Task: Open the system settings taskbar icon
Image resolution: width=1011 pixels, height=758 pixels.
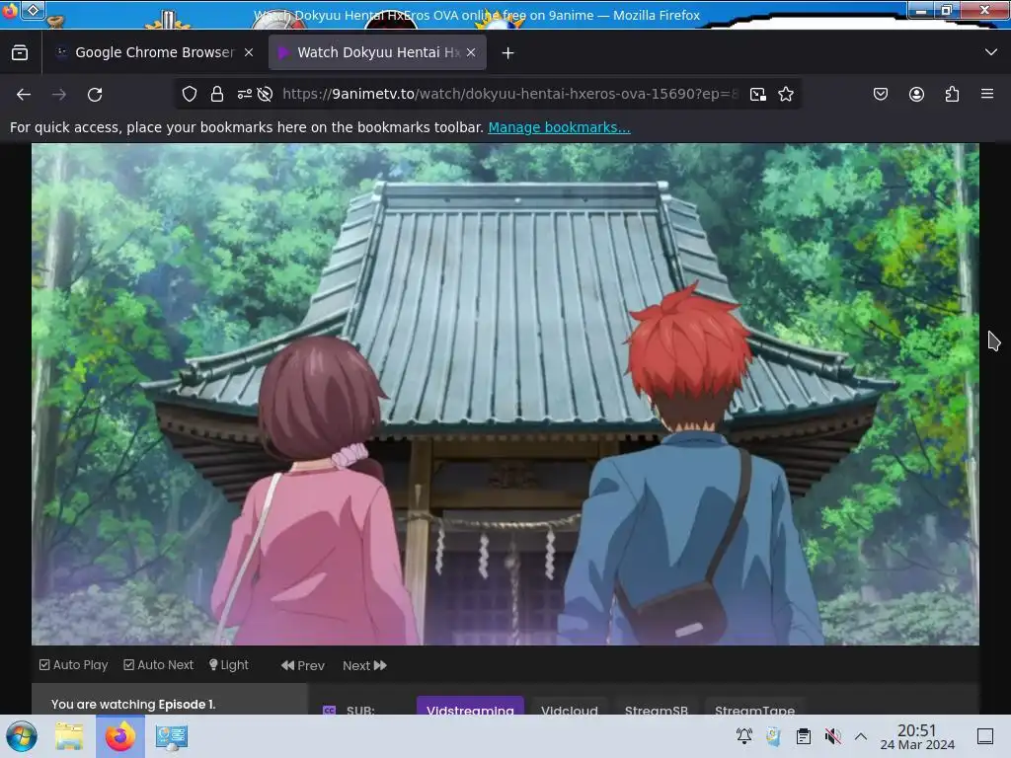Action: pyautogui.click(x=172, y=736)
